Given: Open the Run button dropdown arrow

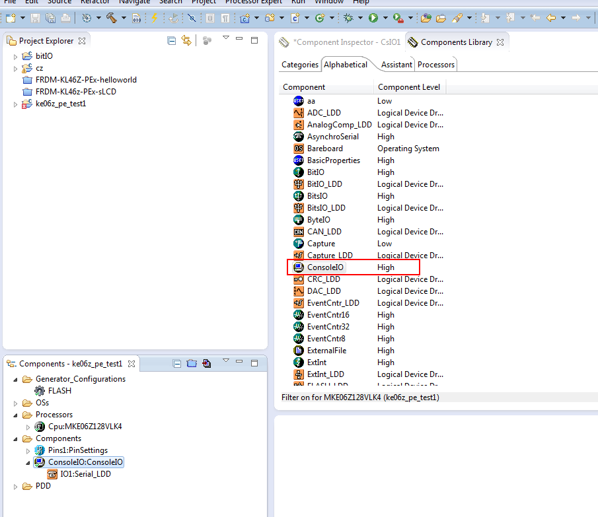Looking at the screenshot, I should [x=385, y=18].
